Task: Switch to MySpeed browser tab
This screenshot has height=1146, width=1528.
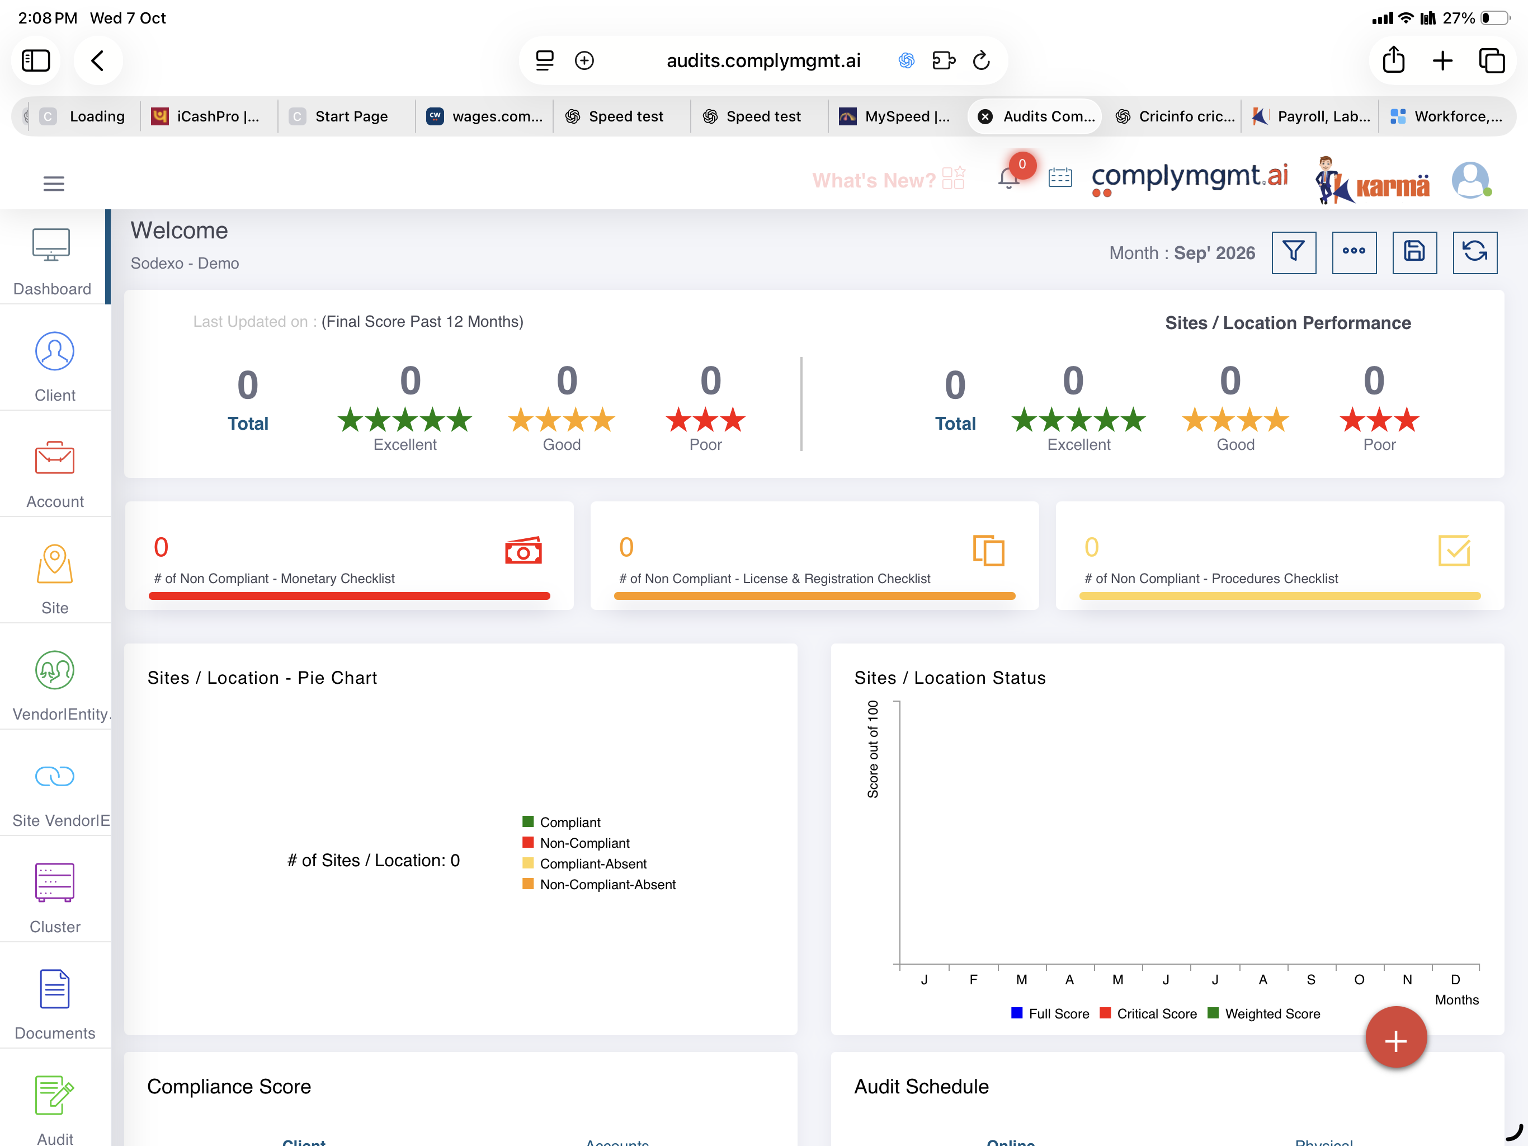Action: pyautogui.click(x=897, y=116)
